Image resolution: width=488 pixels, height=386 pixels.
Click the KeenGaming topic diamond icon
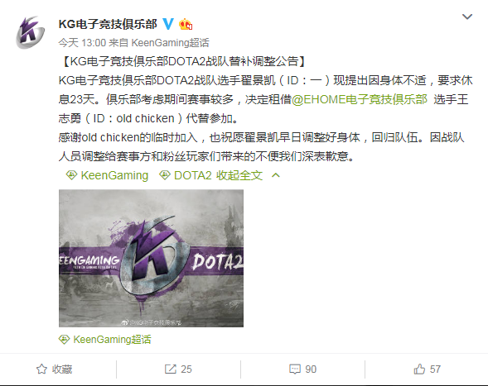[71, 175]
